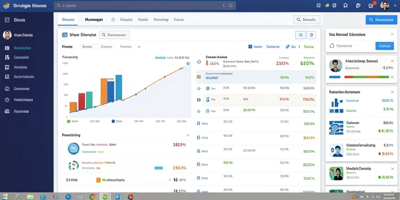Toggle the blue dot legend below the chart
The height and width of the screenshot is (200, 400).
(x=113, y=121)
